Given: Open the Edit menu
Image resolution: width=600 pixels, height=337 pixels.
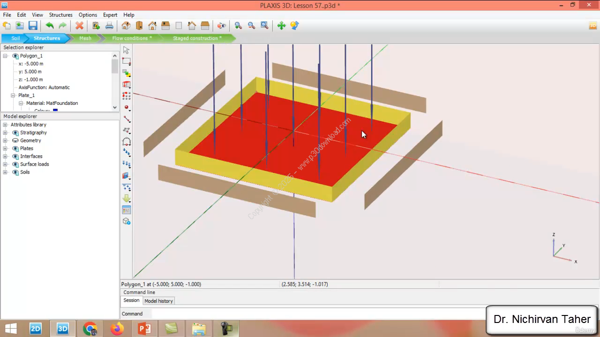Looking at the screenshot, I should point(22,15).
